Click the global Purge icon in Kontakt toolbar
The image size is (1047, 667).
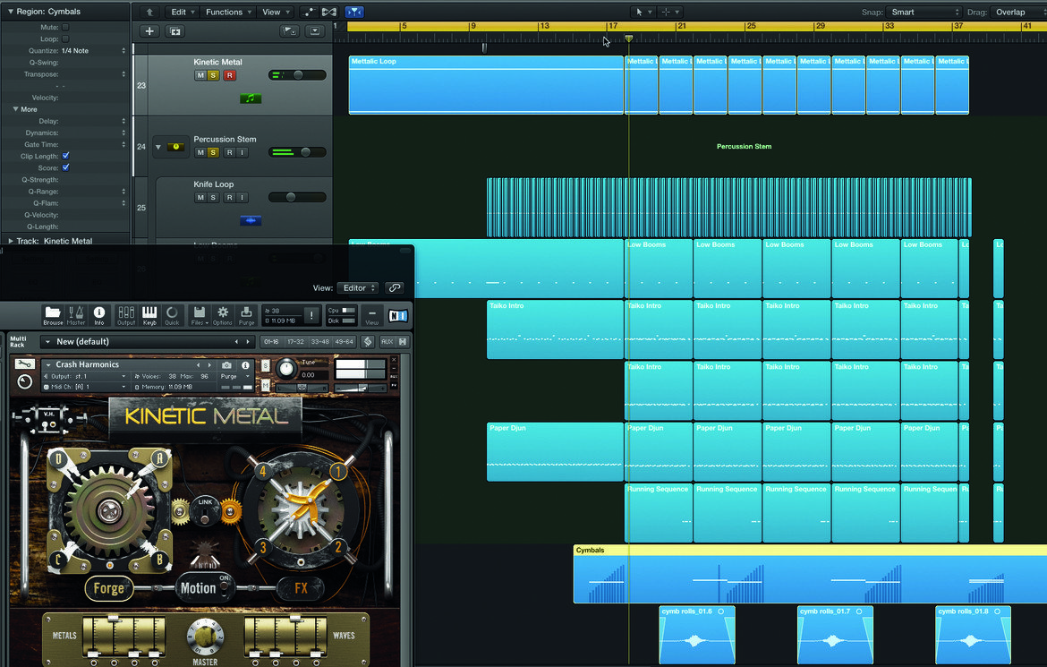[x=246, y=315]
